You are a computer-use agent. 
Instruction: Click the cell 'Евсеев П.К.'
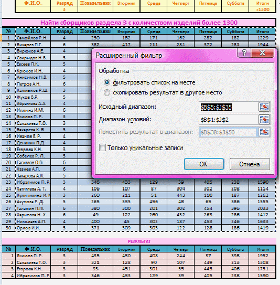coord(33,64)
